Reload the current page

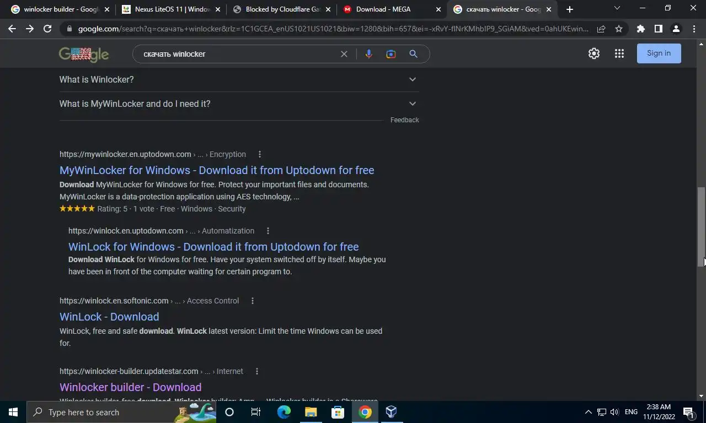(47, 29)
